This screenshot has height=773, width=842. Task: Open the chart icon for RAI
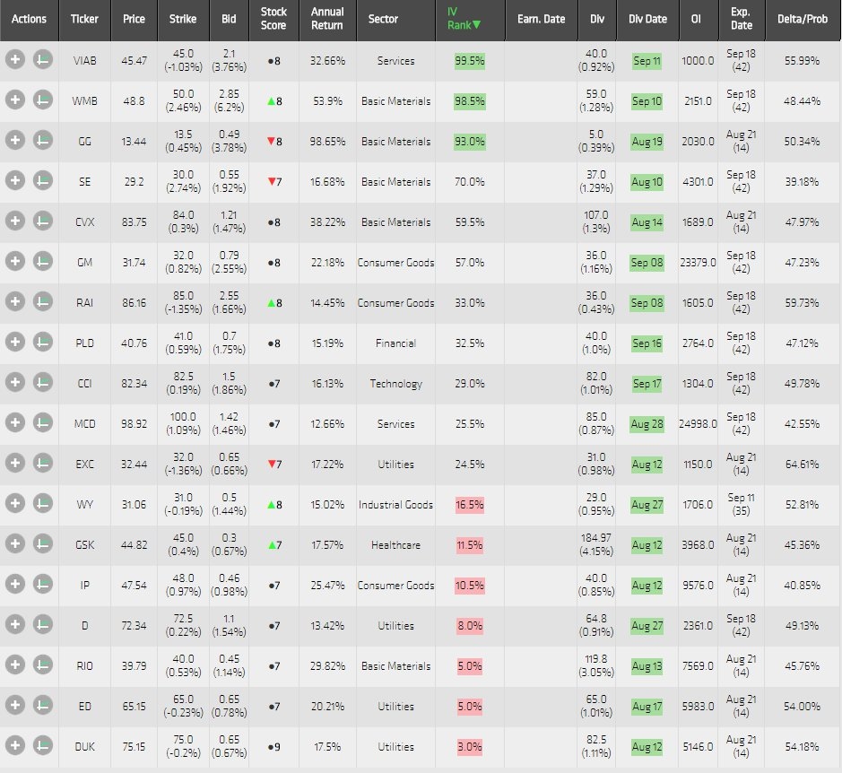pos(43,301)
